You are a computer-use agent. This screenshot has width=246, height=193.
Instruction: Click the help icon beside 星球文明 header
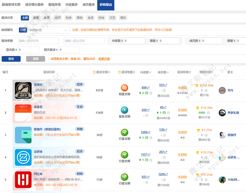coord(94,72)
